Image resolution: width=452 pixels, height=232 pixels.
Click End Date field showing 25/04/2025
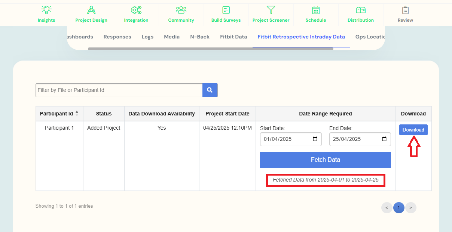(x=360, y=139)
